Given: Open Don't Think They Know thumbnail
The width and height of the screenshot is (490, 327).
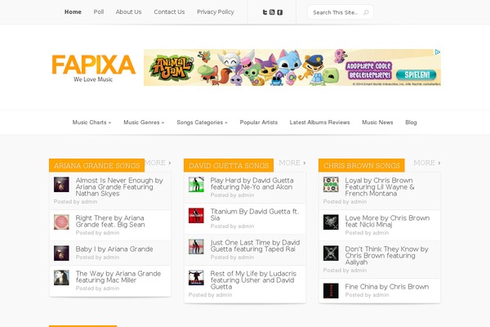Looking at the screenshot, I should tap(331, 253).
